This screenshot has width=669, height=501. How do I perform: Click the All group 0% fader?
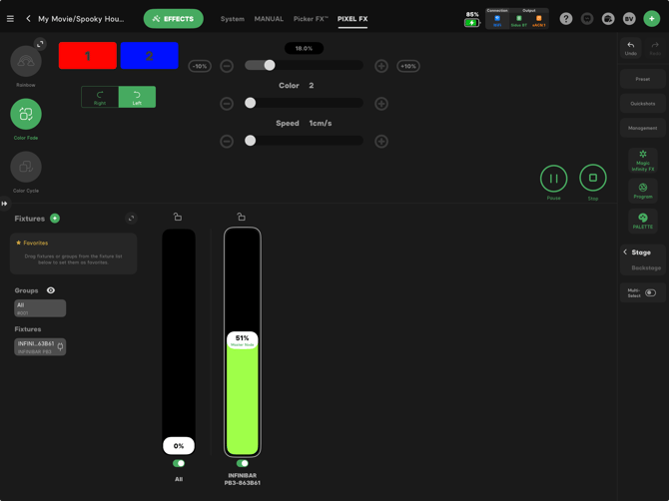click(x=179, y=342)
